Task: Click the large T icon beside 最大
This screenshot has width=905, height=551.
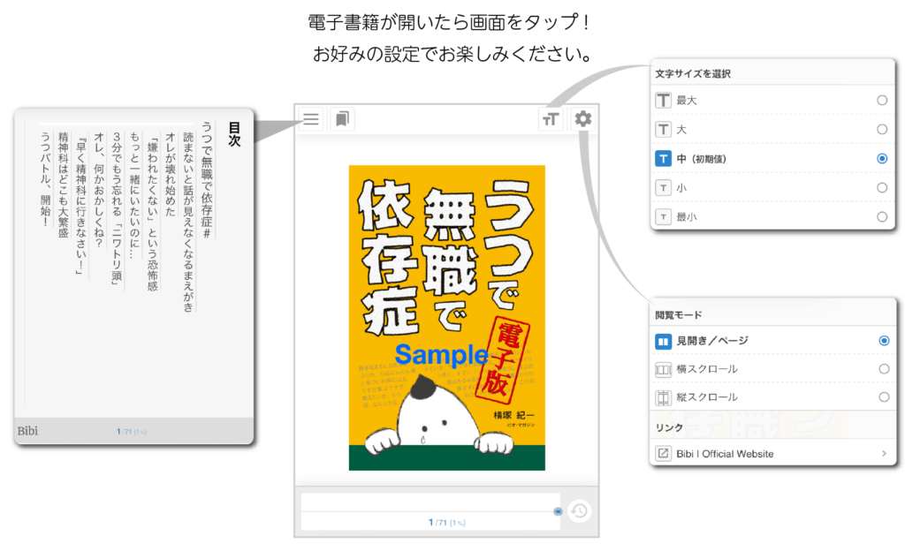Action: pos(664,100)
